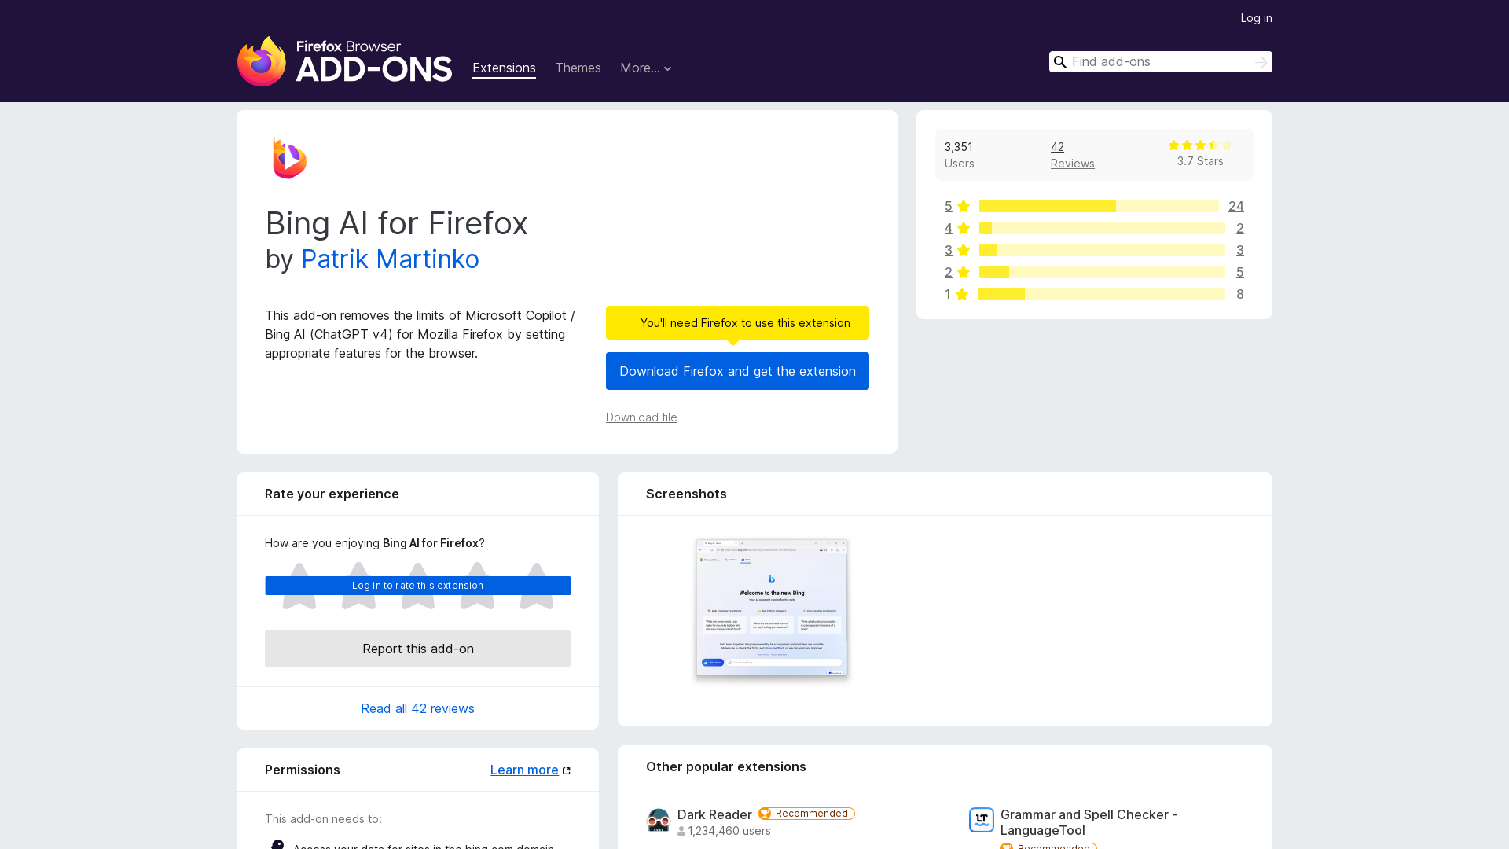Submit search with the arrow icon
Viewport: 1509px width, 849px height.
(x=1261, y=62)
